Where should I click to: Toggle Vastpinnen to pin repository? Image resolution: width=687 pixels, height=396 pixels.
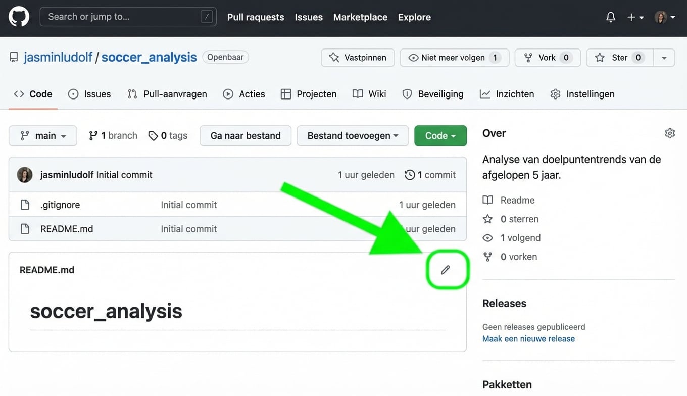click(357, 58)
